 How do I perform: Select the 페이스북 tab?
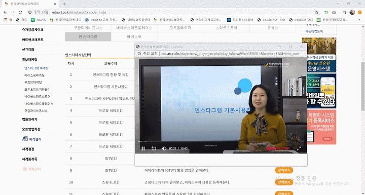(134, 37)
